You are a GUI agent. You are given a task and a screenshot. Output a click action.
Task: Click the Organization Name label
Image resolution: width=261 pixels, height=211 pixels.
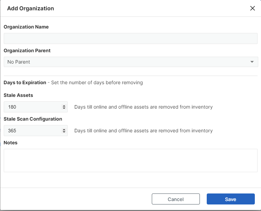[x=26, y=27]
